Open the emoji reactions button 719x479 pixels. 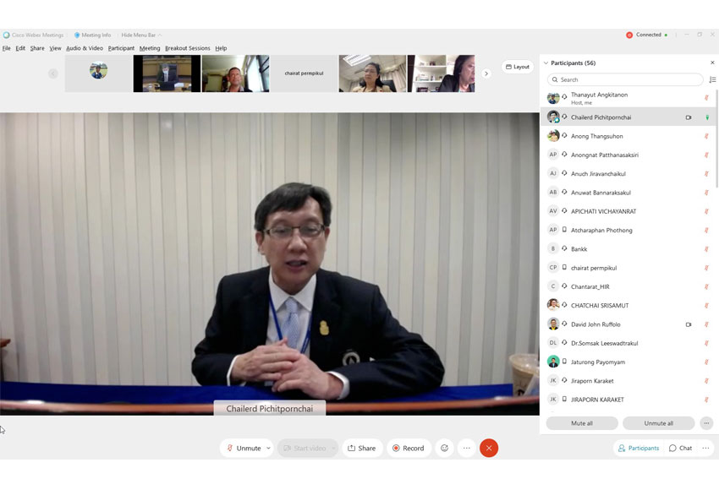tap(444, 448)
